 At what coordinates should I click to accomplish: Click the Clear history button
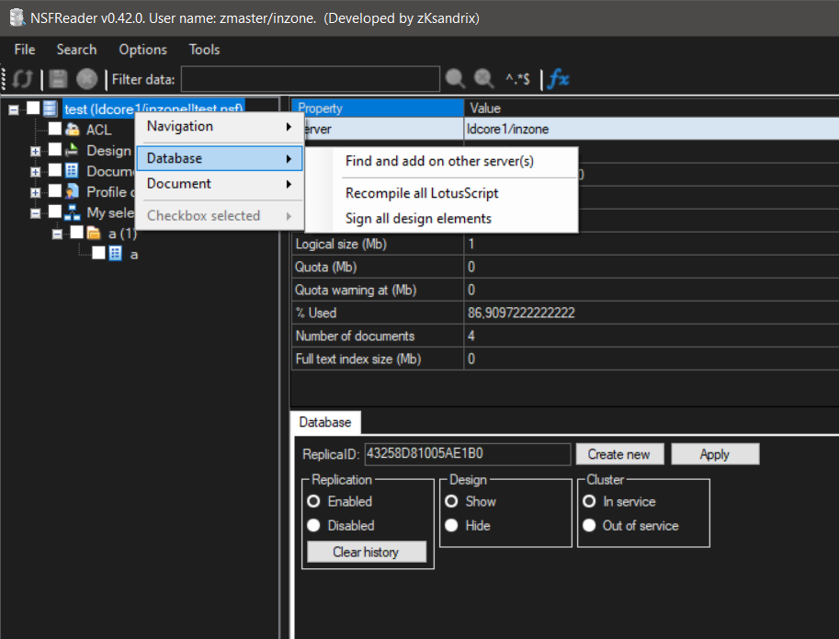point(367,552)
